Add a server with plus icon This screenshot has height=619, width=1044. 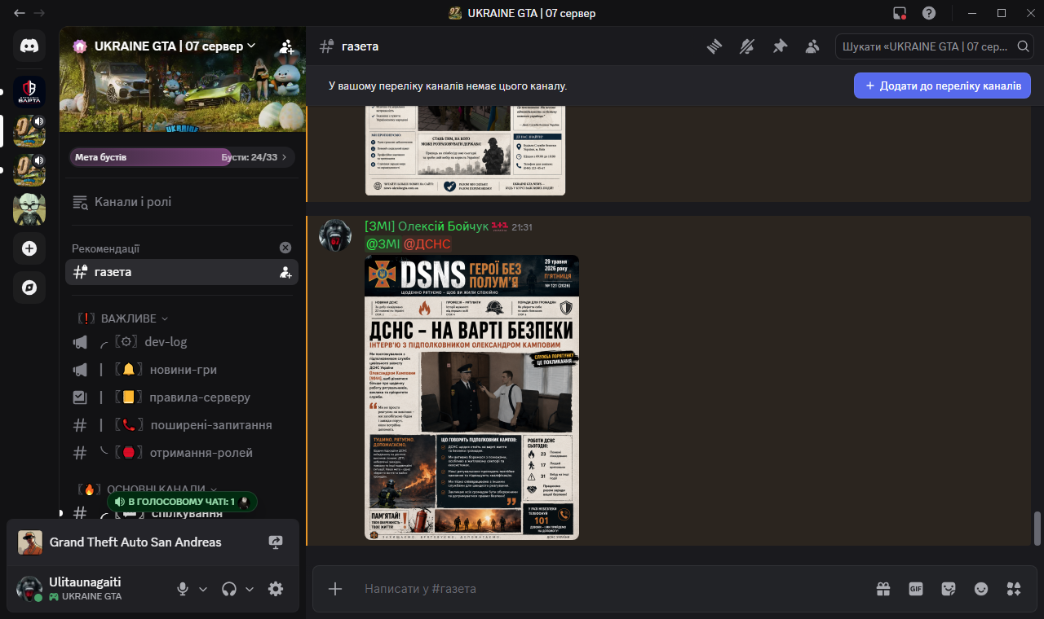coord(29,248)
